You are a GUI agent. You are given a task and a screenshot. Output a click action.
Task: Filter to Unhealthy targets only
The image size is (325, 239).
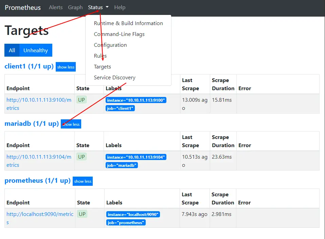point(36,51)
